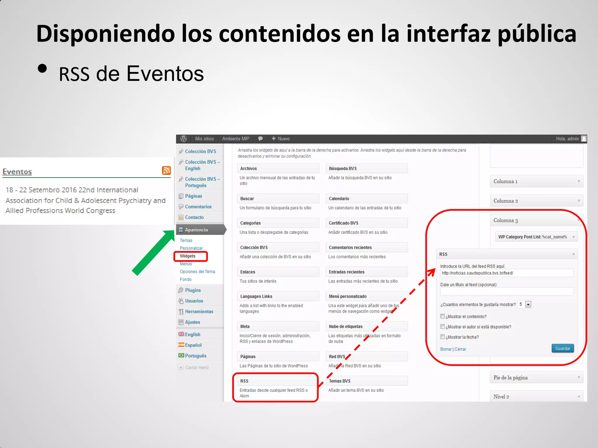
Task: Collapse the RSS widget settings arrow
Action: click(x=573, y=254)
